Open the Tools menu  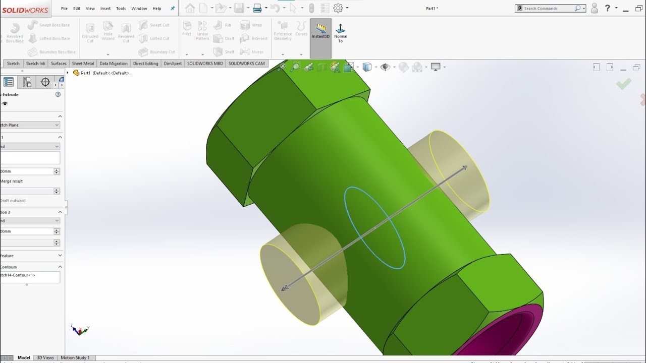121,9
